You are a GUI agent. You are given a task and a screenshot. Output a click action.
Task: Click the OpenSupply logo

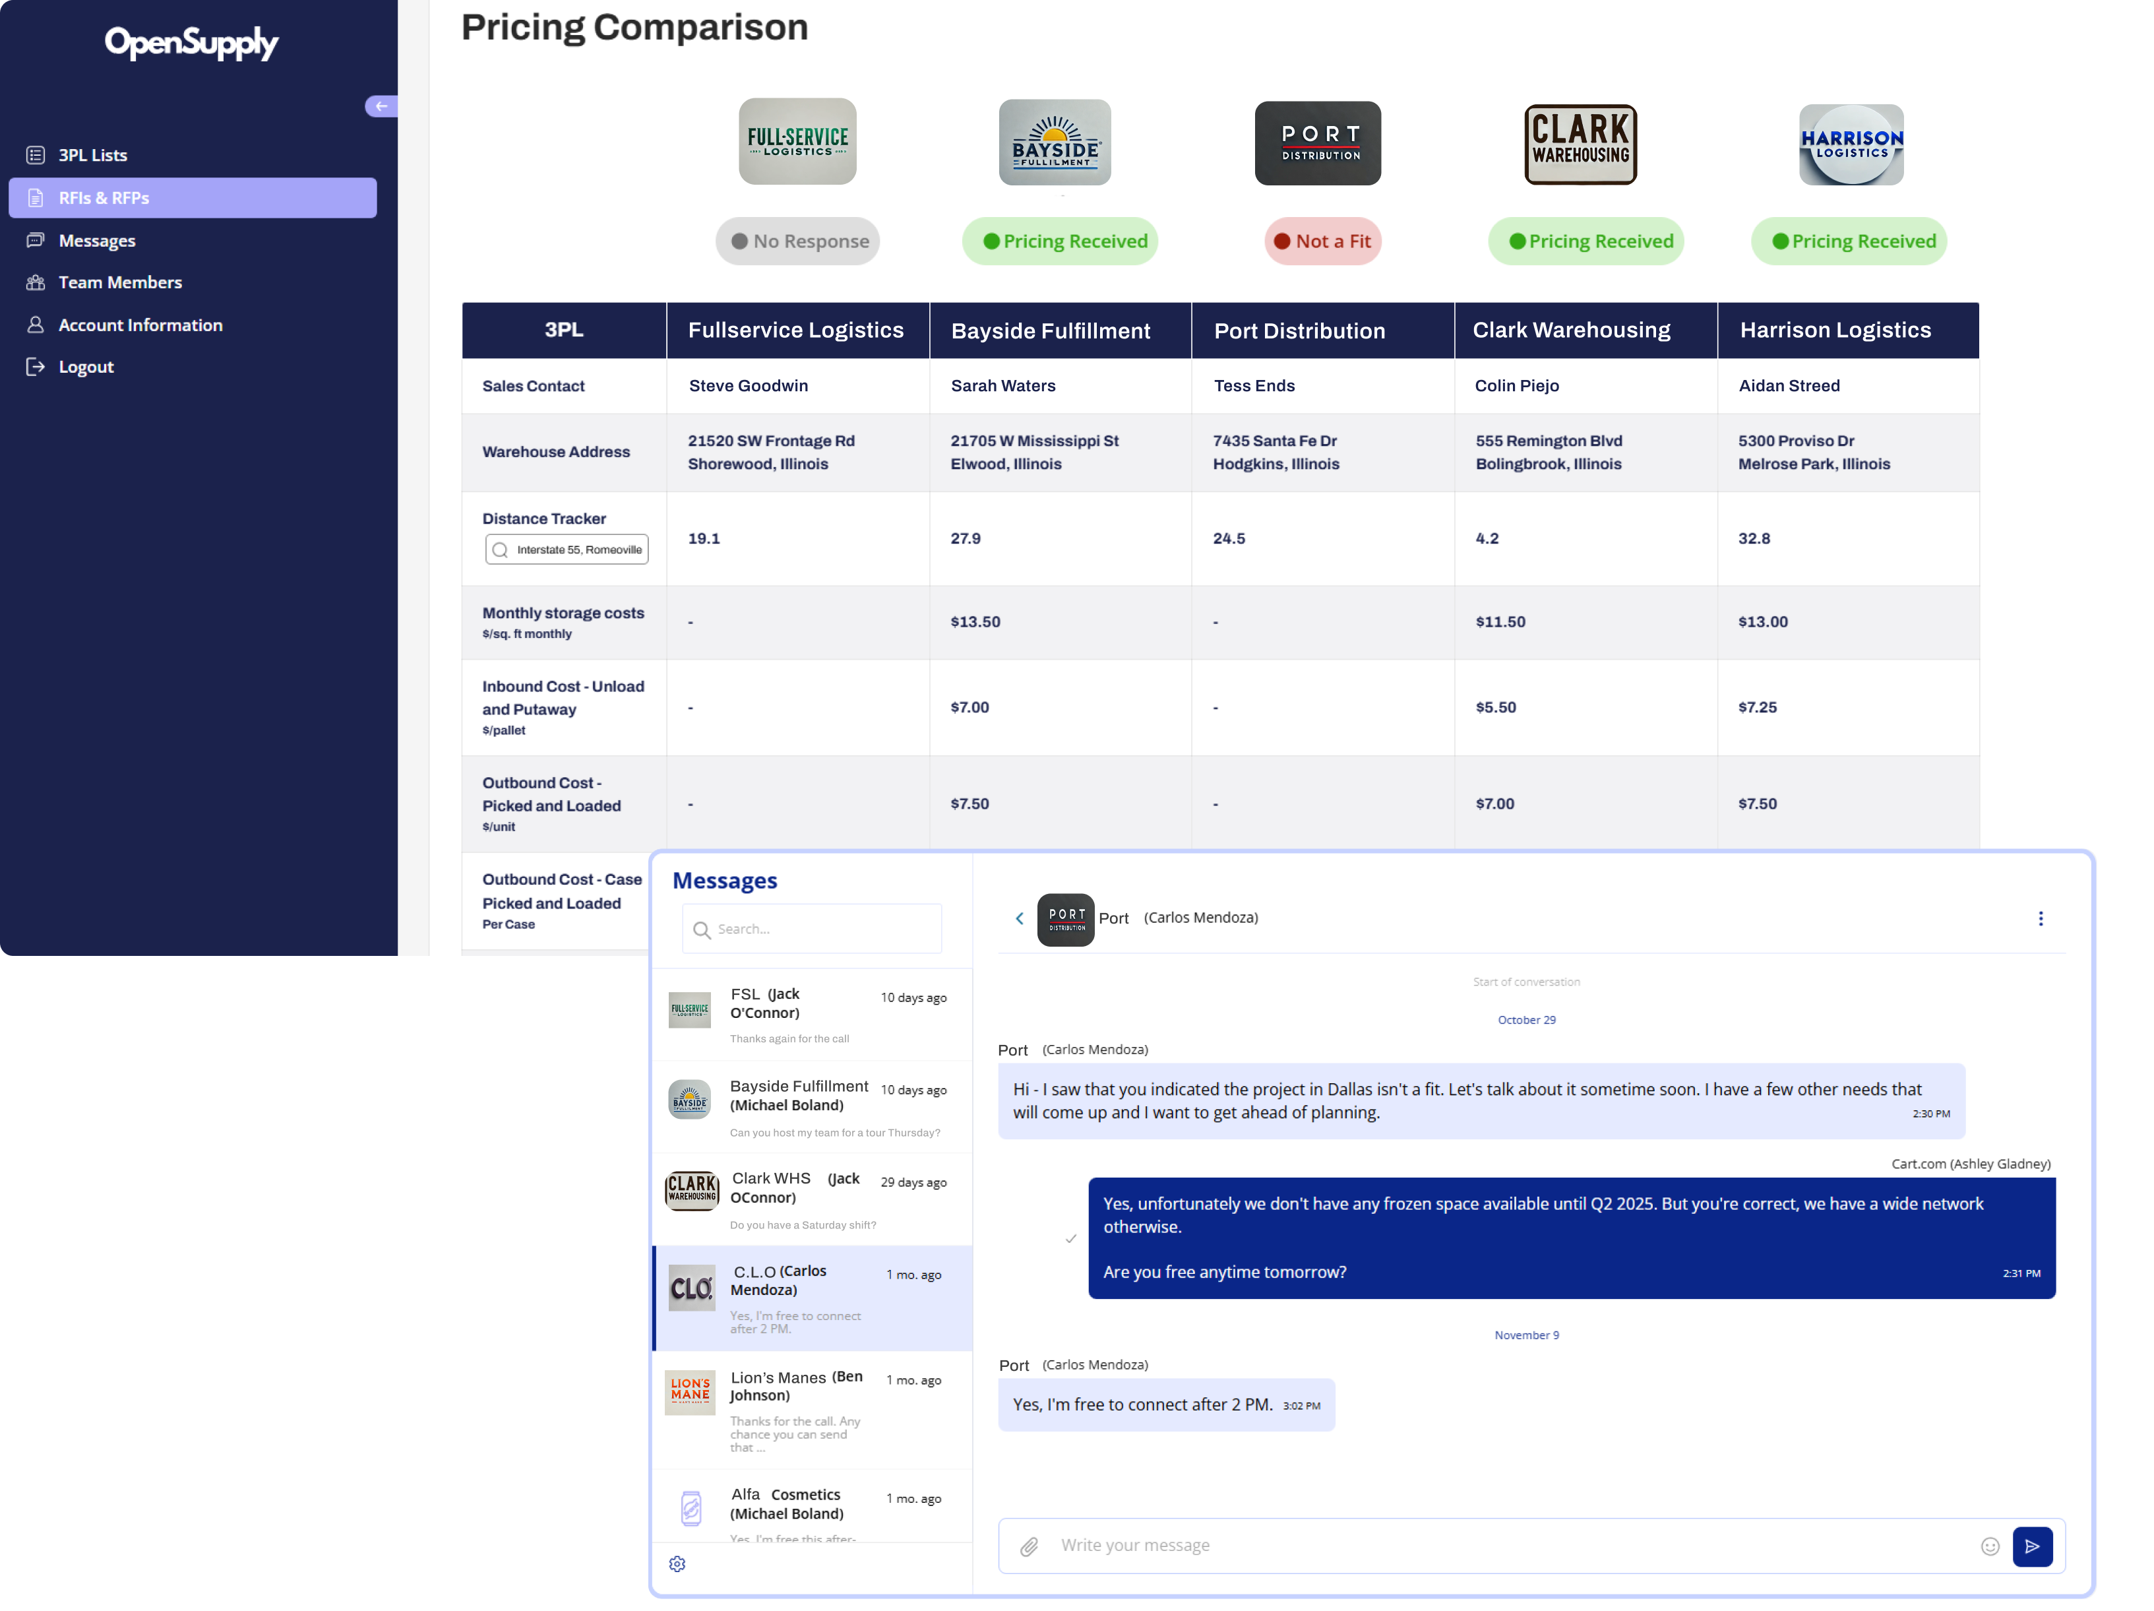[x=192, y=42]
